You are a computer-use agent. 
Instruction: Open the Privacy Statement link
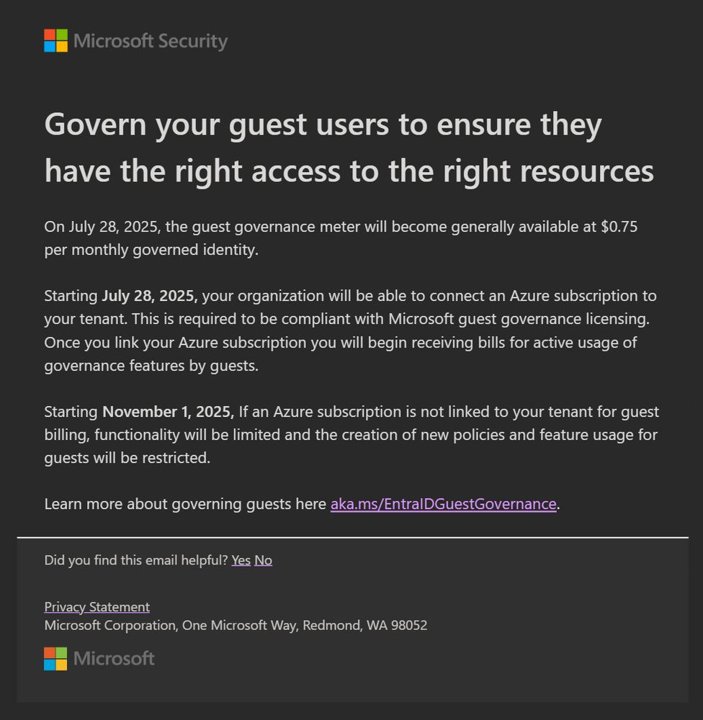pyautogui.click(x=97, y=607)
